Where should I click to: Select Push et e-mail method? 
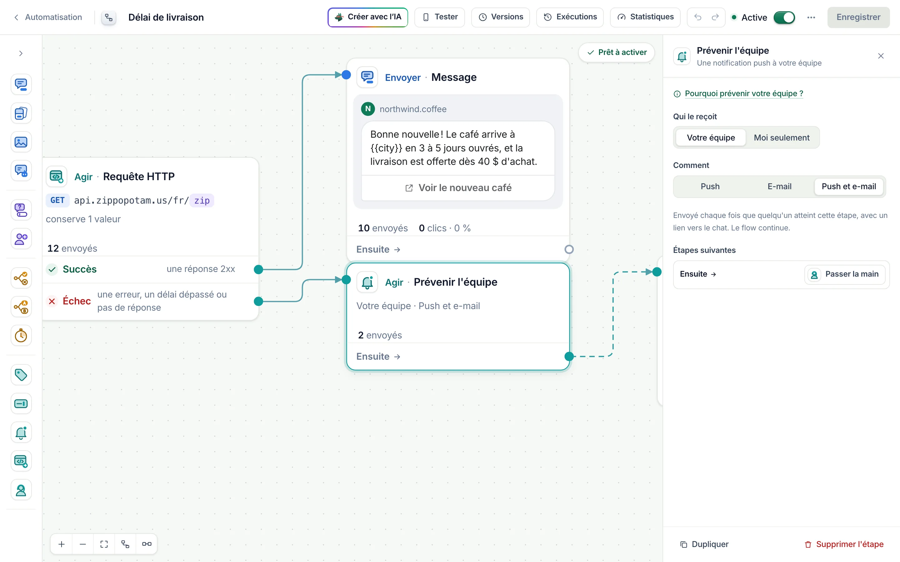[x=849, y=186]
